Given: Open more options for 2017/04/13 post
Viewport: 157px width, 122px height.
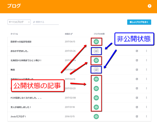Looking at the screenshot, I should (x=147, y=79).
